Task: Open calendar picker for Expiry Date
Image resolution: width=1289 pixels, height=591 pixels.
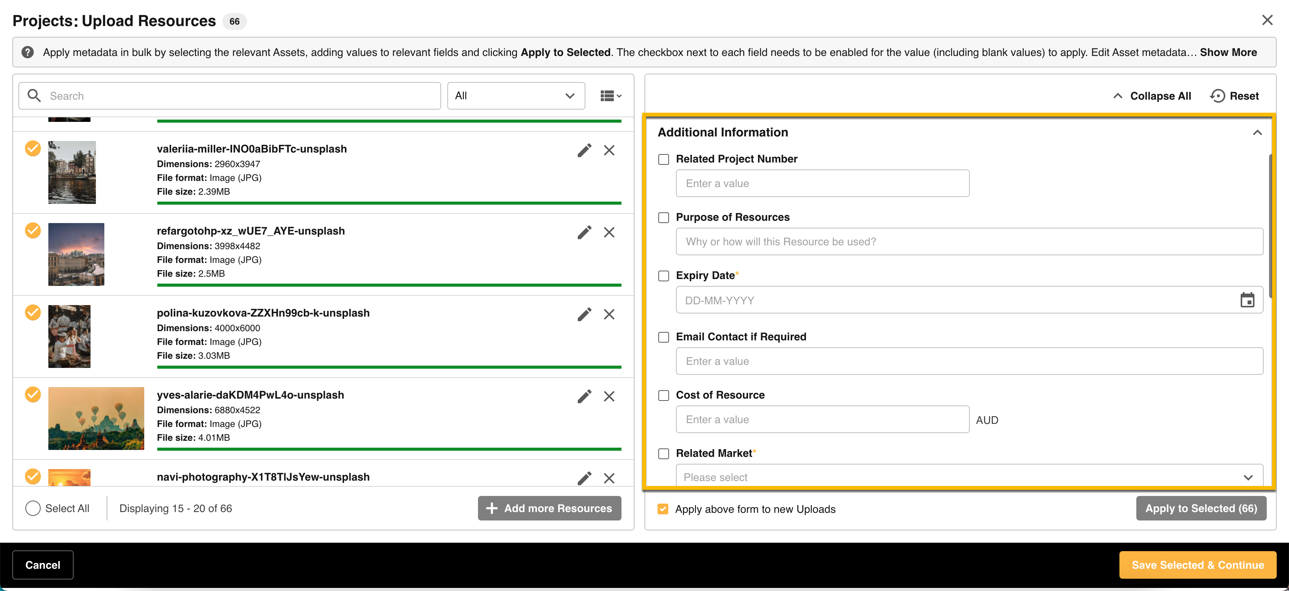Action: [x=1247, y=300]
